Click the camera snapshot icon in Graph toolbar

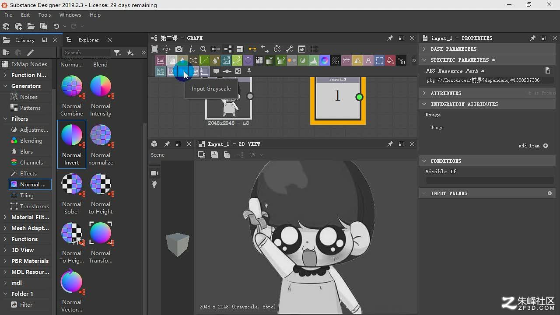click(x=179, y=49)
